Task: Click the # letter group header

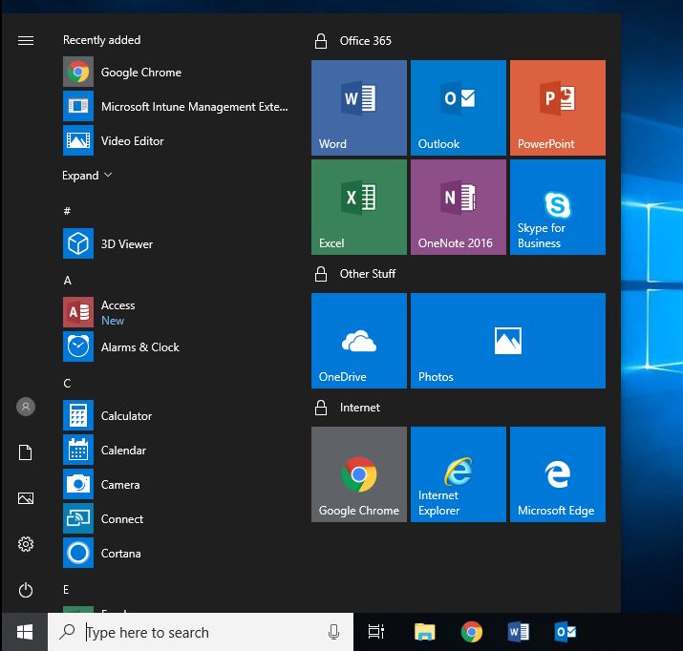Action: click(x=67, y=211)
